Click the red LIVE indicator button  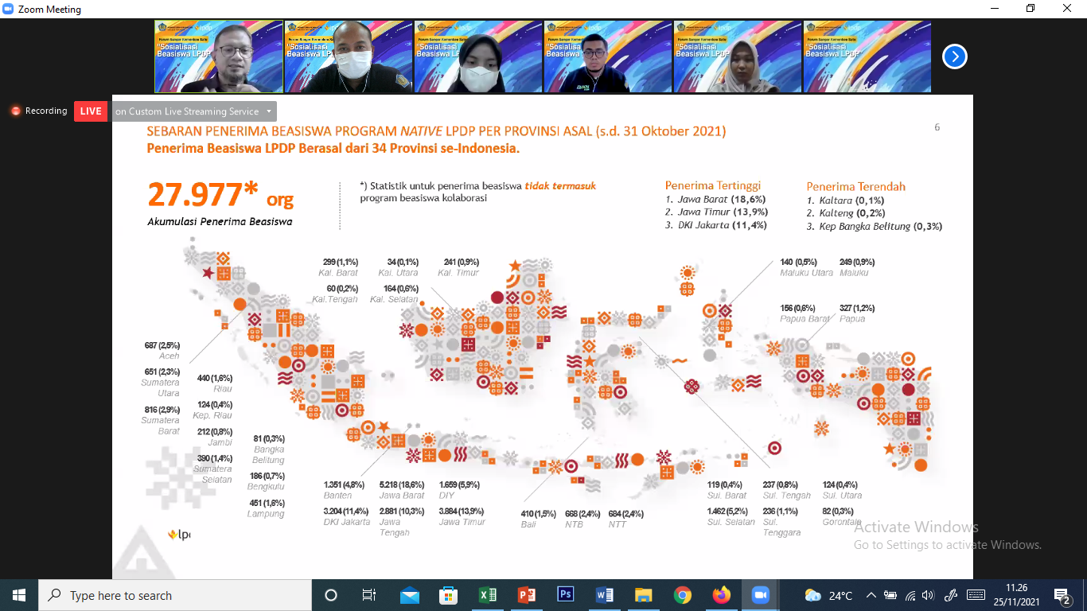(91, 111)
